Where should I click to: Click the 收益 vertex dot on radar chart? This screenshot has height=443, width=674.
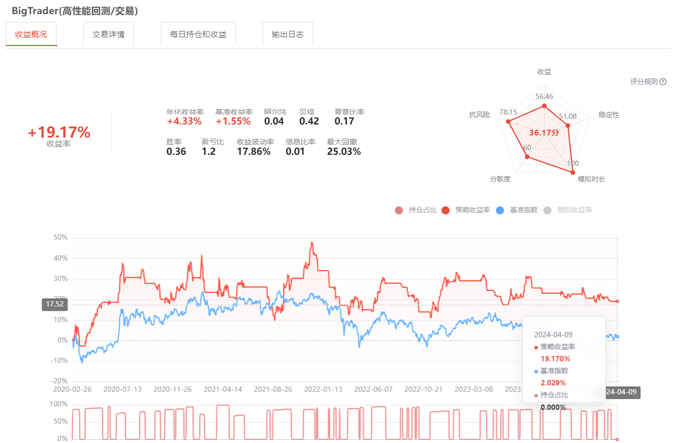[544, 106]
